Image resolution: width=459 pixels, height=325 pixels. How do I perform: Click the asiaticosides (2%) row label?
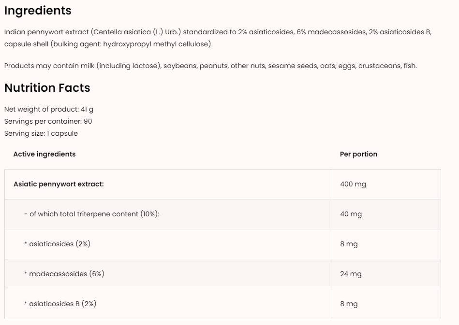click(x=57, y=244)
